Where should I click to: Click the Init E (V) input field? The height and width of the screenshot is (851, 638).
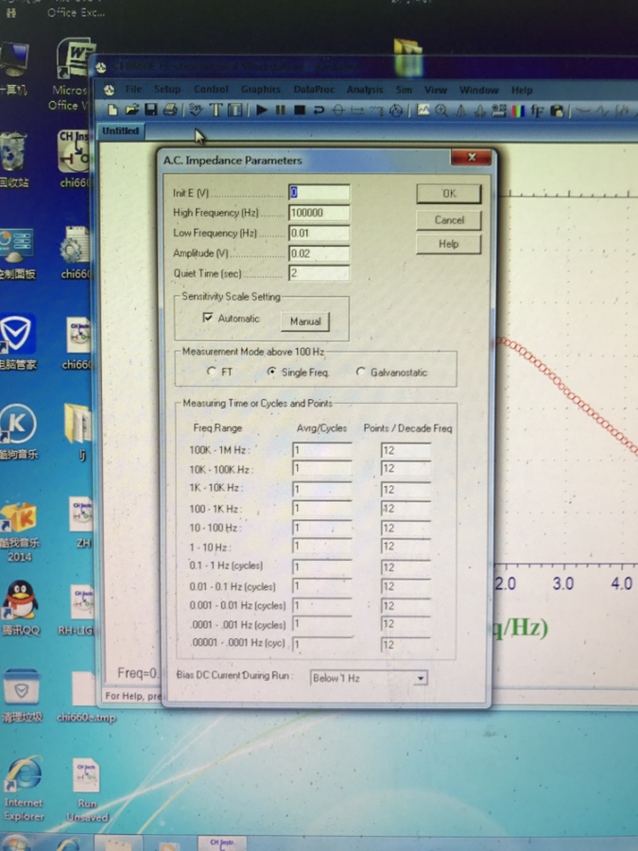[319, 192]
